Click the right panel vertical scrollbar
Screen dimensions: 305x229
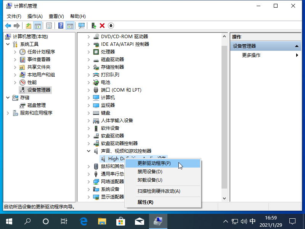click(x=225, y=114)
